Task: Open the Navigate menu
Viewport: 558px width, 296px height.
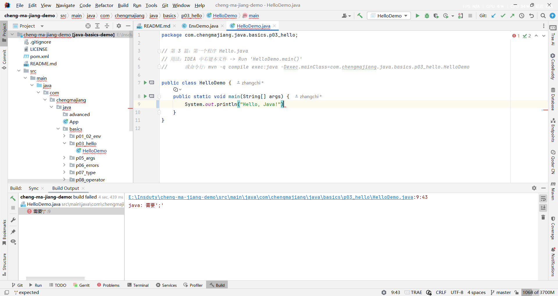Action: 65,5
